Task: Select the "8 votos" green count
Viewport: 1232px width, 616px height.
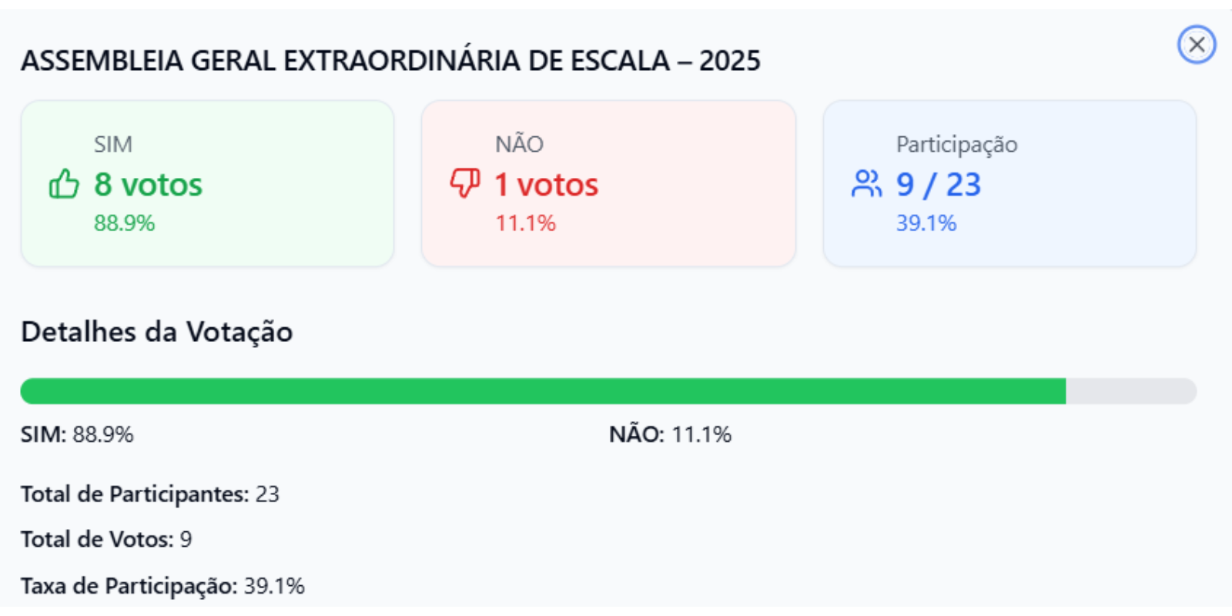Action: click(148, 185)
